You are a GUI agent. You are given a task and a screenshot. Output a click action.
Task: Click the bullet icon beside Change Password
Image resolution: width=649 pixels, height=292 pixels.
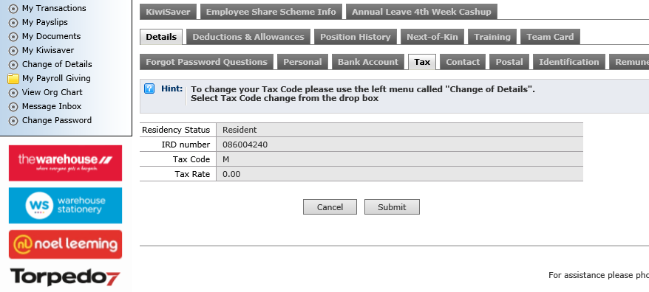(13, 121)
